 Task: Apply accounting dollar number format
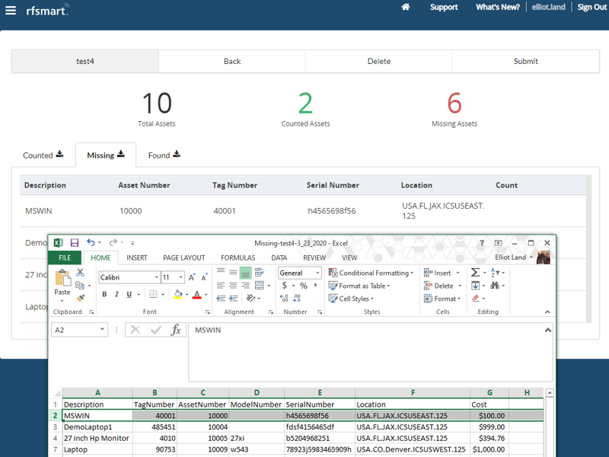[x=285, y=286]
